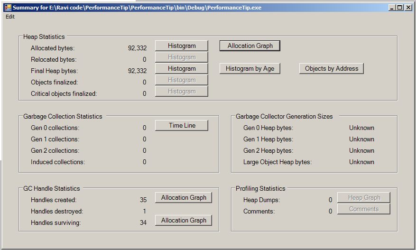The width and height of the screenshot is (416, 250).
Task: Click the Profiling Statistics Comments label
Action: [x=259, y=211]
